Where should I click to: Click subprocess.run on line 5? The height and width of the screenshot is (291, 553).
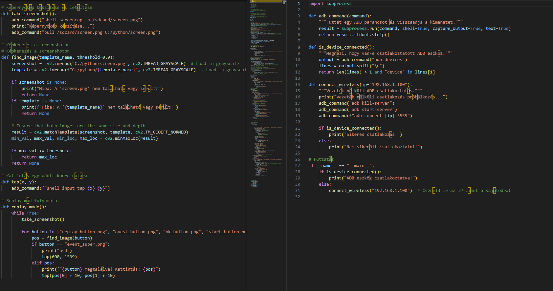point(359,29)
